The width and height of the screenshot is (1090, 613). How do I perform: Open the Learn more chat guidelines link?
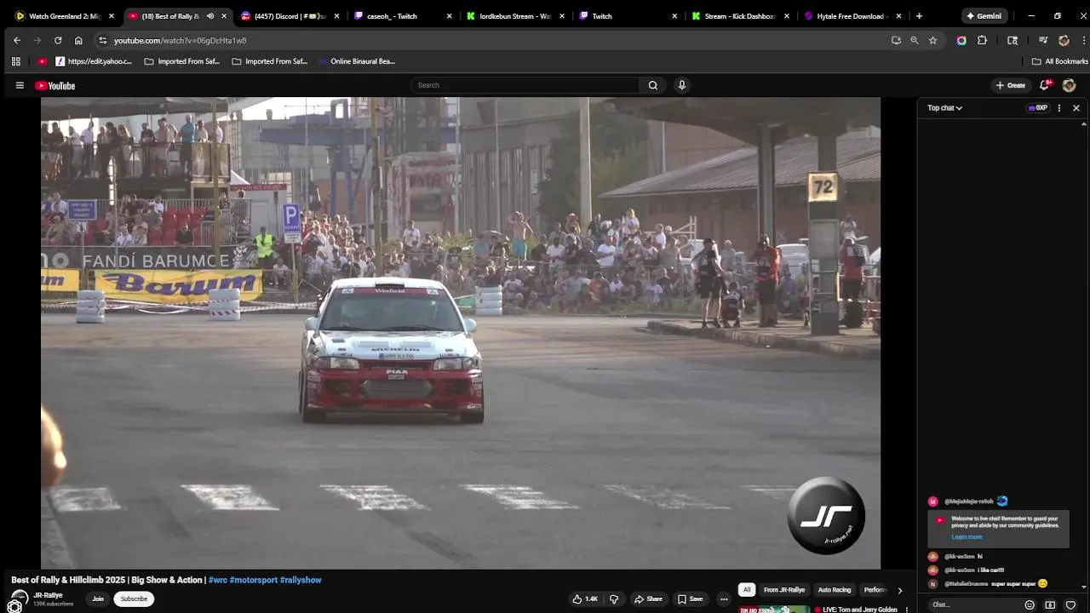coord(967,537)
